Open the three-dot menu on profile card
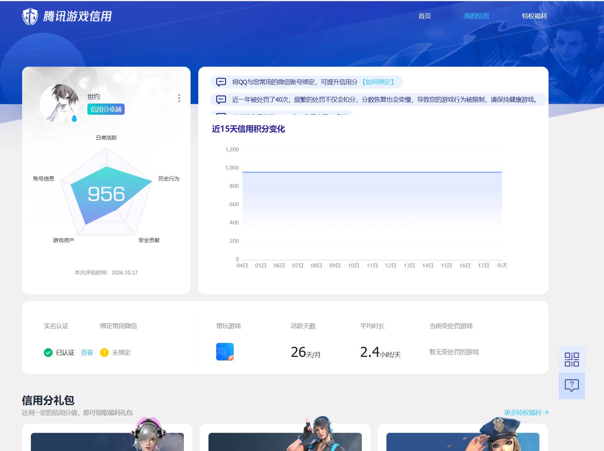 pos(179,98)
